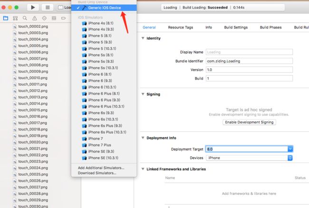Image resolution: width=309 pixels, height=208 pixels.
Task: Click the Loading scheme selector in toolbar
Action: tap(65, 8)
